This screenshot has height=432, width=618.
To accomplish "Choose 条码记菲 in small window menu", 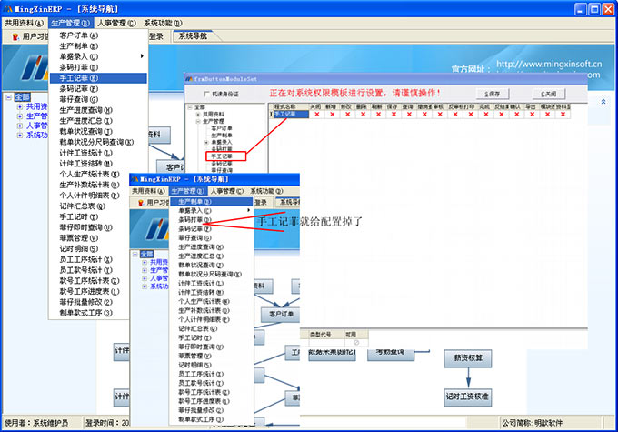I will (211, 229).
